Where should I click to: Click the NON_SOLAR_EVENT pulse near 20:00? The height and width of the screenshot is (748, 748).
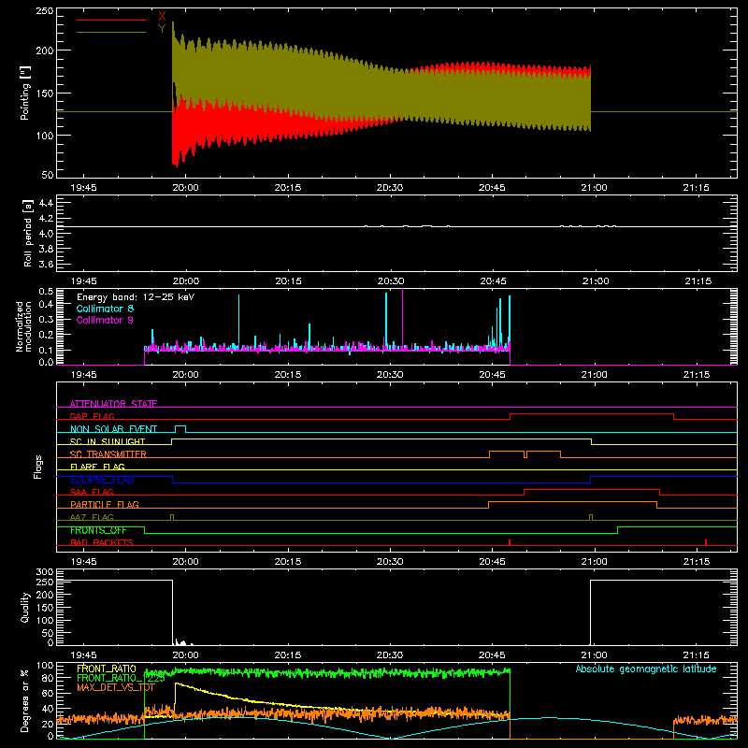click(x=180, y=429)
